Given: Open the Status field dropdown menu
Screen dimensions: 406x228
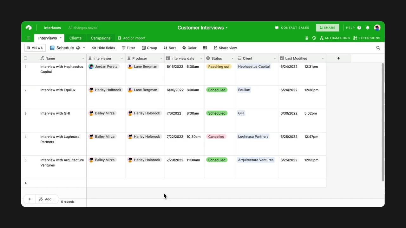Looking at the screenshot, I should (x=232, y=58).
